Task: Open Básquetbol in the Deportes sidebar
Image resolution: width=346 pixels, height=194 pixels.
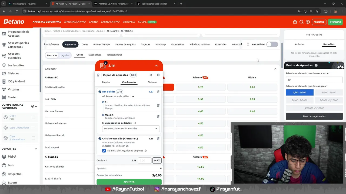Action: point(15,174)
